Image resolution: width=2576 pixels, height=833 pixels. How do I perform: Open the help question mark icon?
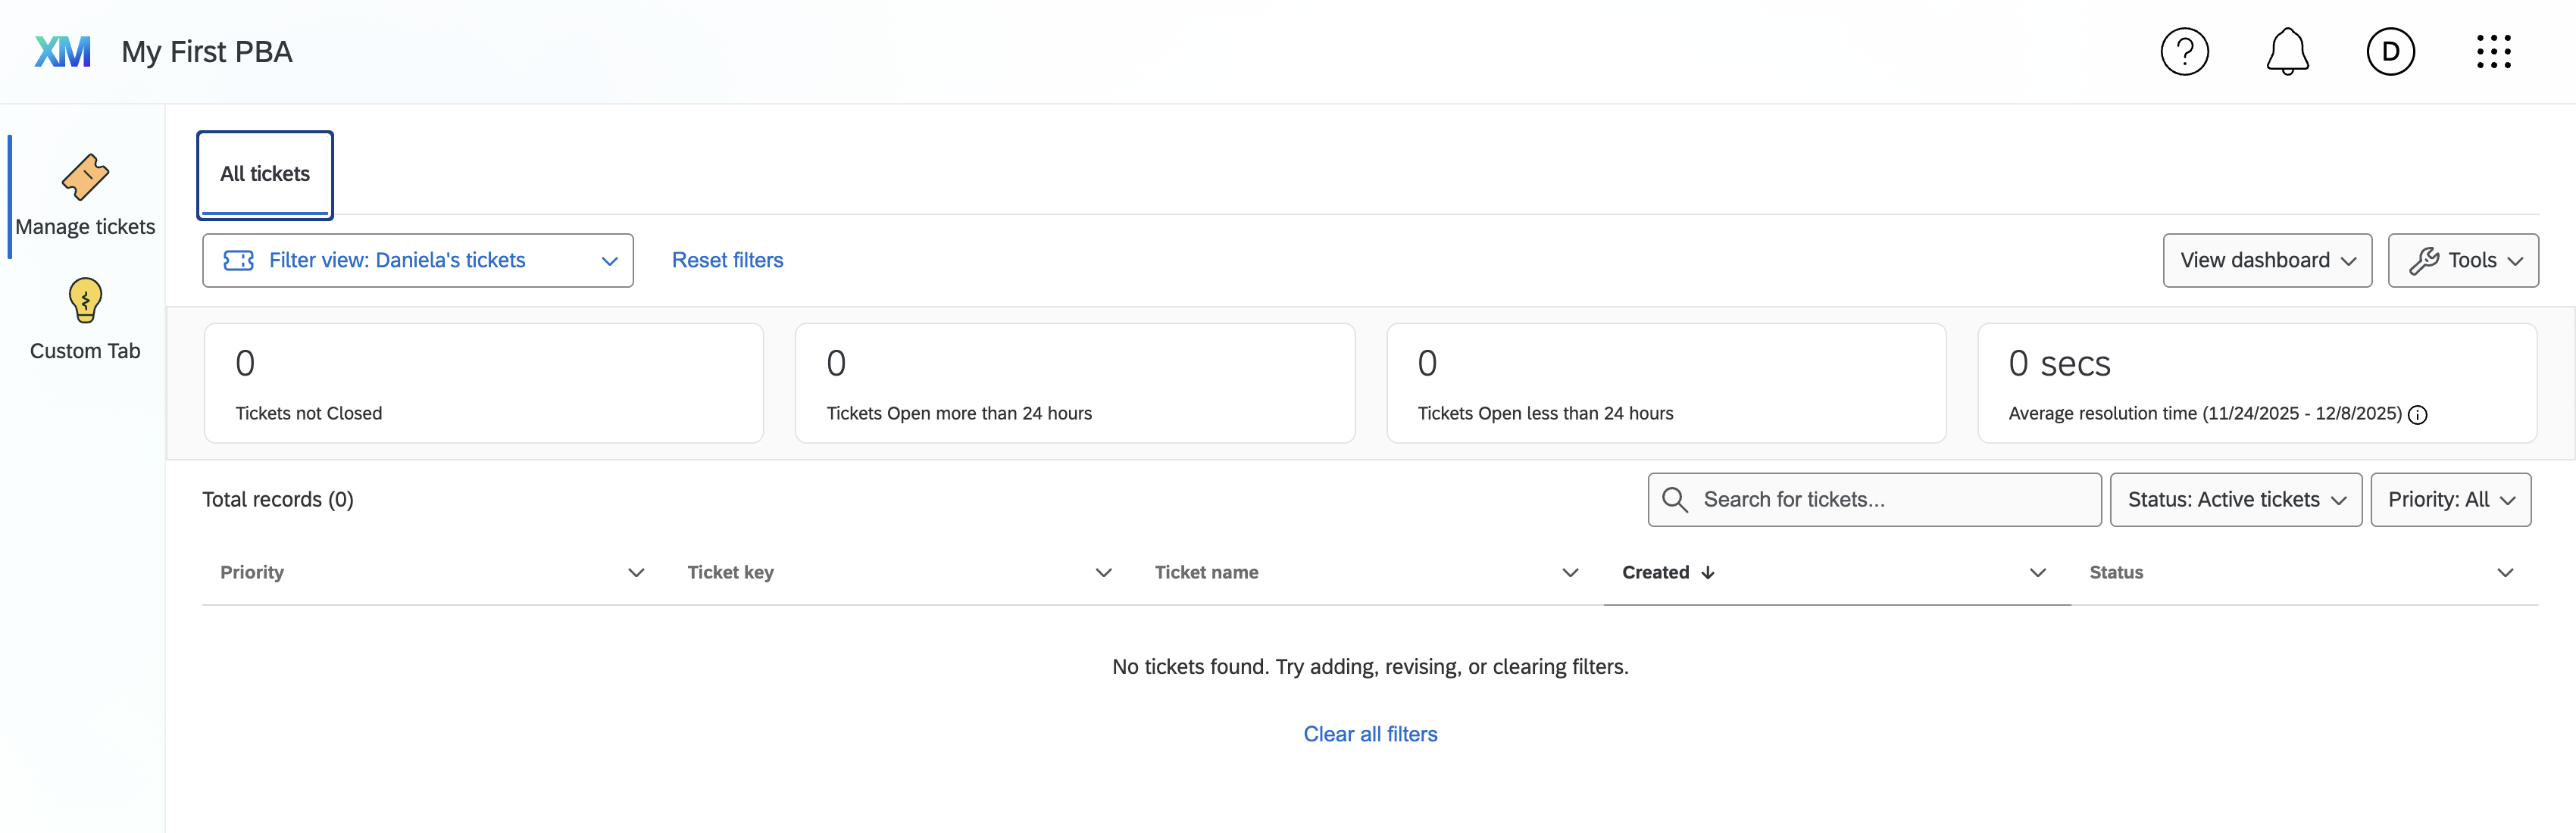click(x=2184, y=52)
